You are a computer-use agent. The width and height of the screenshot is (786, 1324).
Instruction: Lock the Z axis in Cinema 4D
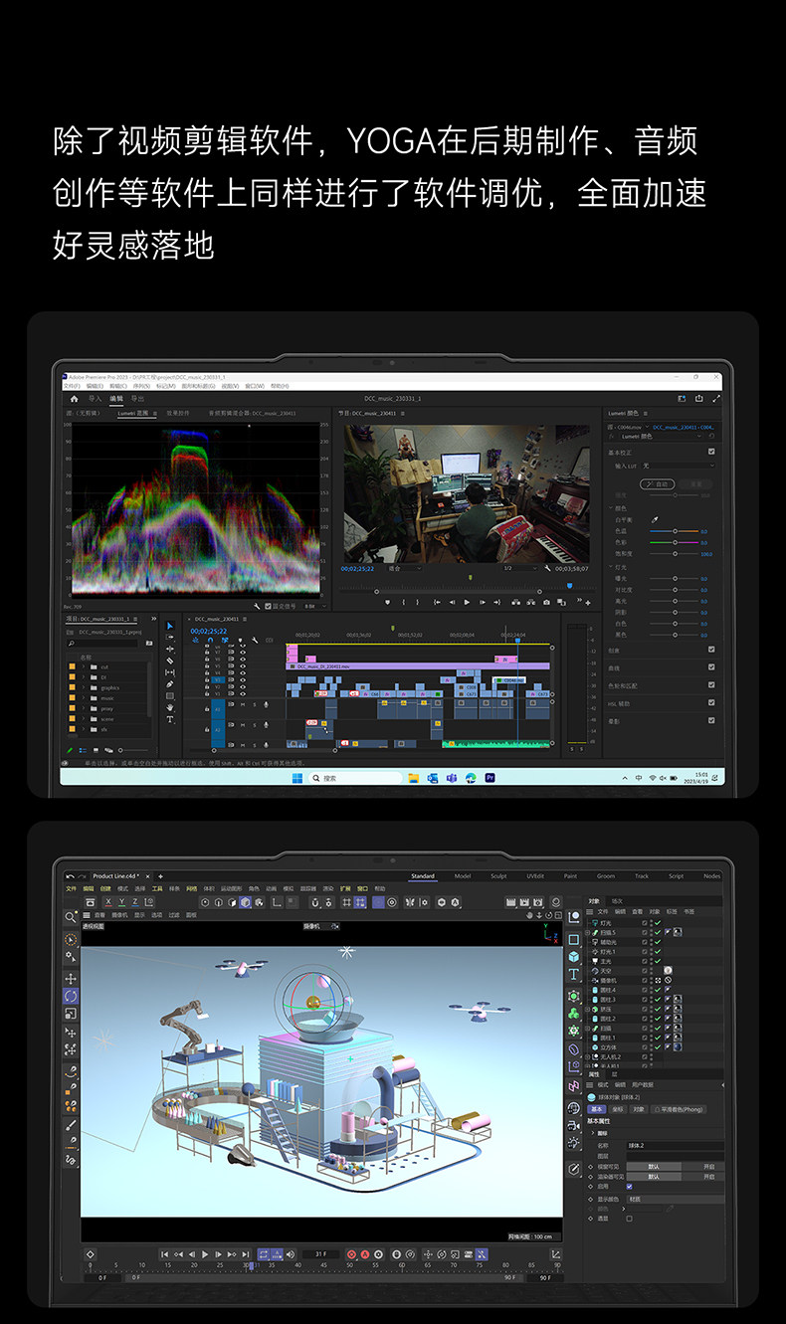click(x=135, y=902)
